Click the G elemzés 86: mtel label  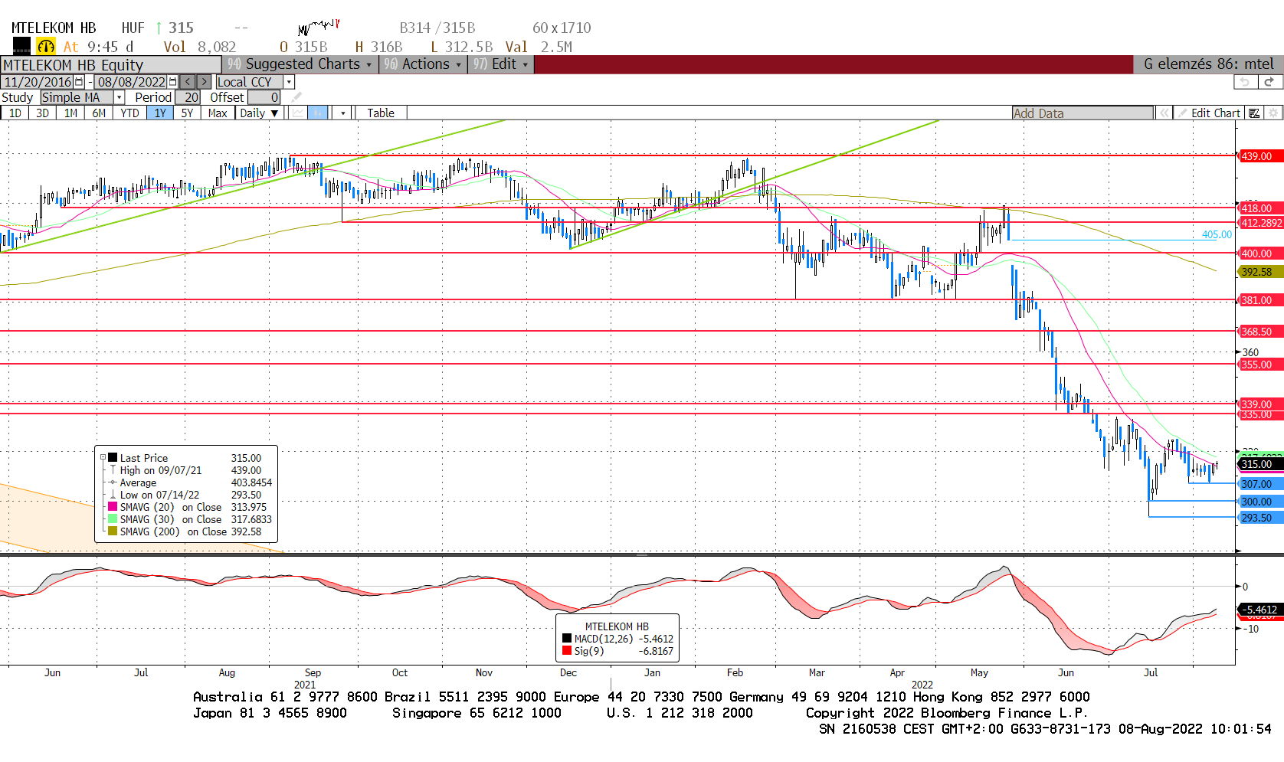tap(1208, 64)
